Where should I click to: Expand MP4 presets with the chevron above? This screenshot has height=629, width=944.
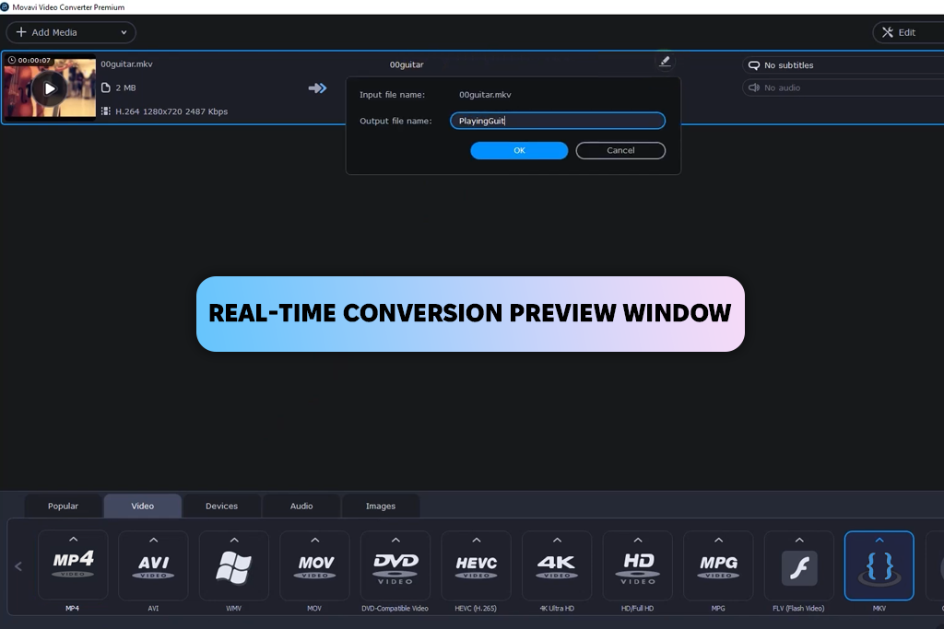(x=73, y=540)
